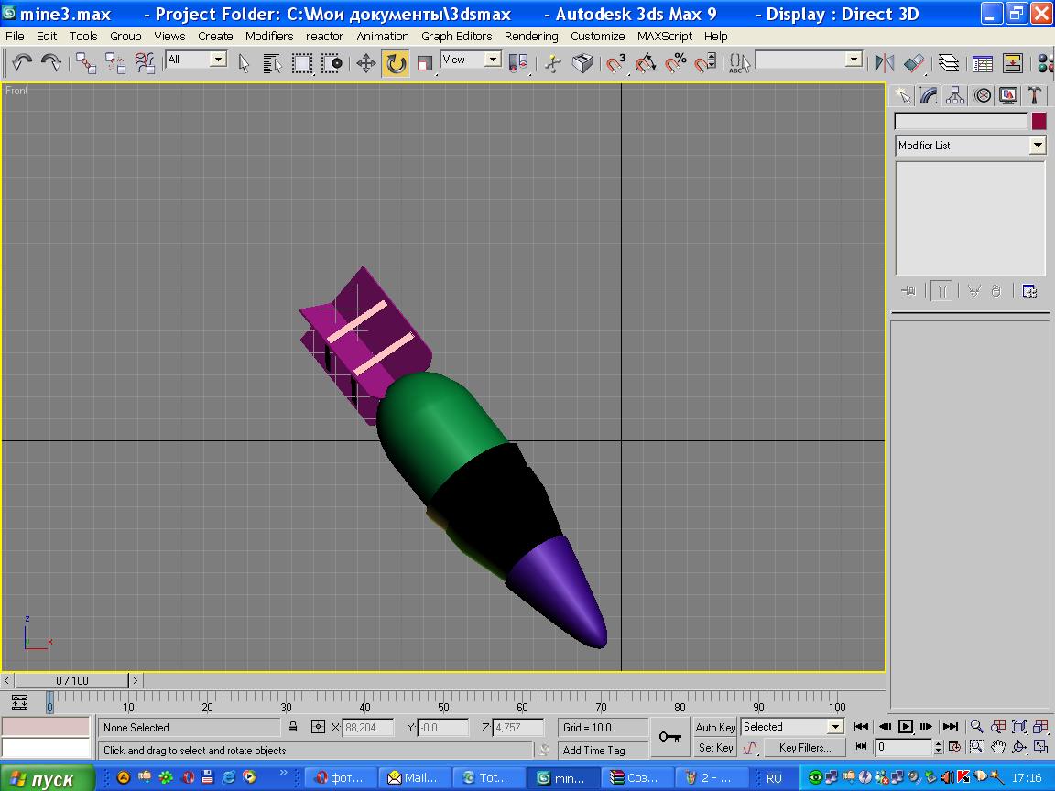
Task: Click the Undo arrow icon
Action: pos(22,63)
